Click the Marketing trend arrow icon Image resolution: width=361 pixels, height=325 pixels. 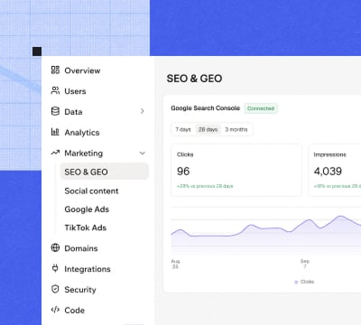click(x=55, y=153)
